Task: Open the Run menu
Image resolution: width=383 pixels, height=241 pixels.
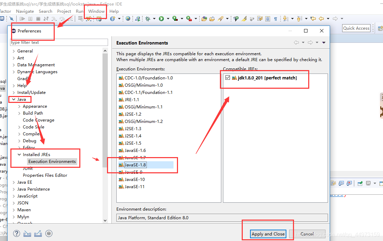Action: click(x=79, y=11)
